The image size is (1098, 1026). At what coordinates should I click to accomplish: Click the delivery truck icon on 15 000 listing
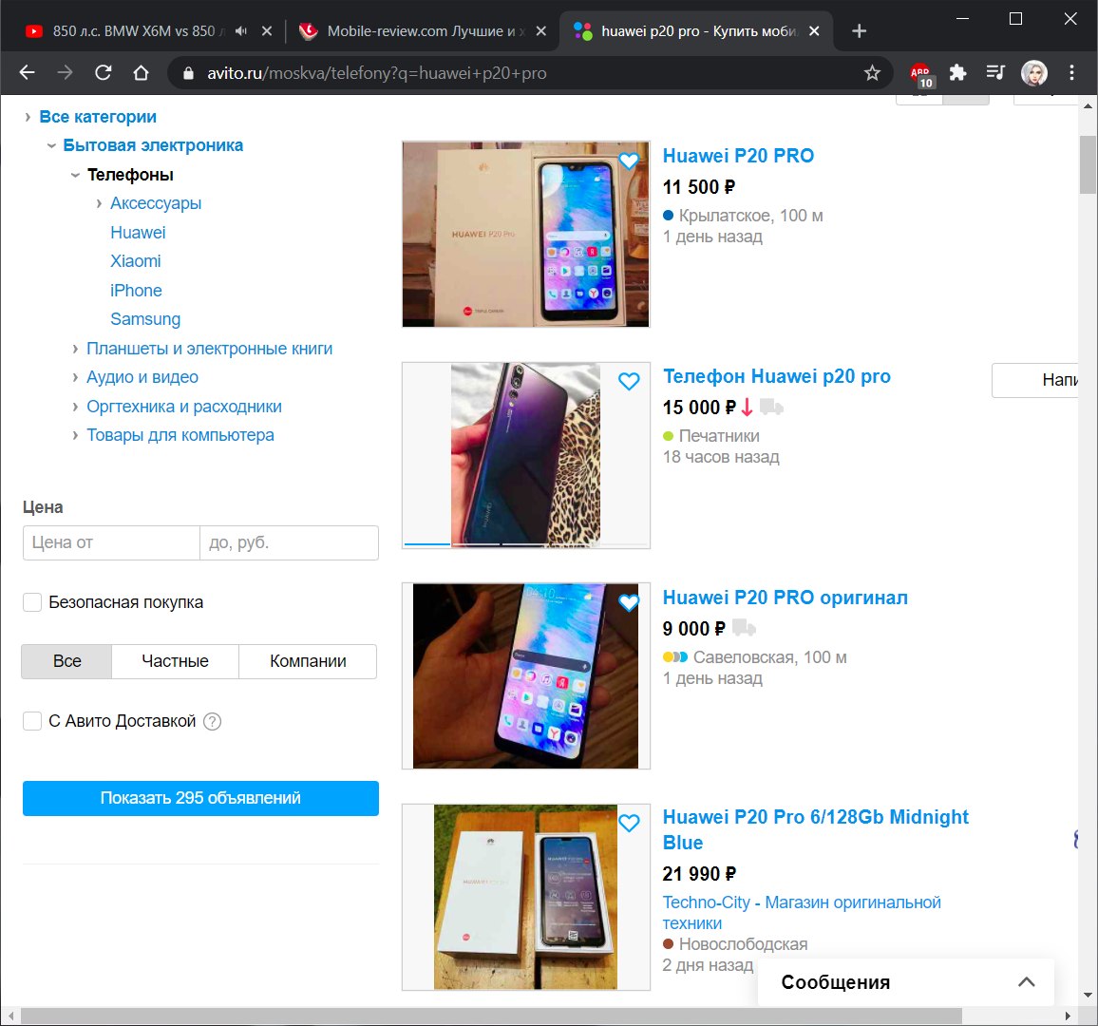click(x=771, y=407)
